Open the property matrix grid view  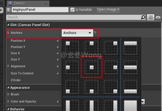pyautogui.click(x=151, y=17)
